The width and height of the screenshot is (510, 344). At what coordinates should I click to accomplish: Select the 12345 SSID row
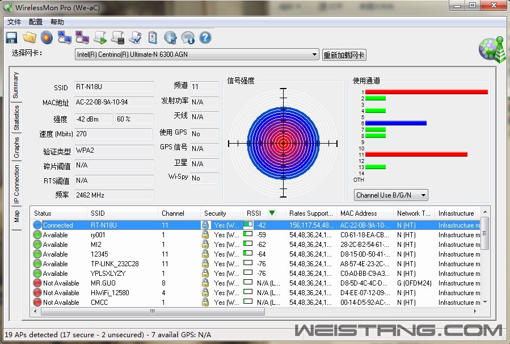256,254
